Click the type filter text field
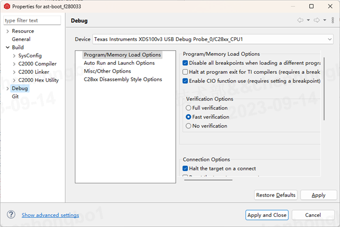The height and width of the screenshot is (227, 340). (33, 21)
